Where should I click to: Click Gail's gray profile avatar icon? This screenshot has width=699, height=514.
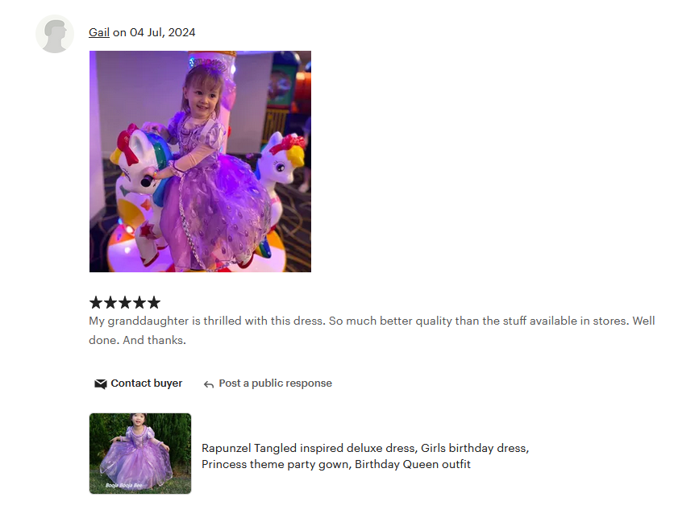coord(55,34)
